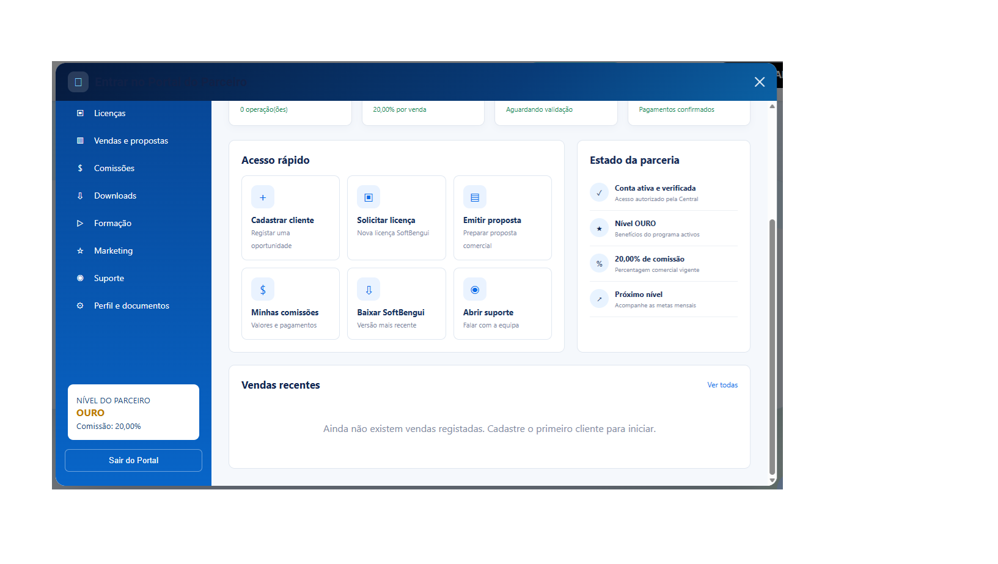998x564 pixels.
Task: Click the Baixar SoftBengui download icon
Action: (369, 290)
